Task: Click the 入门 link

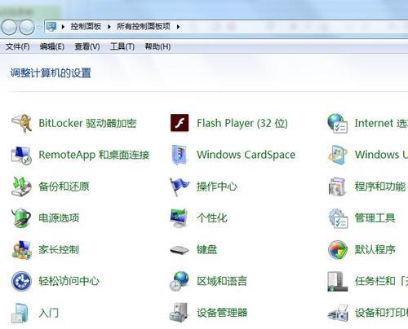Action: [49, 313]
